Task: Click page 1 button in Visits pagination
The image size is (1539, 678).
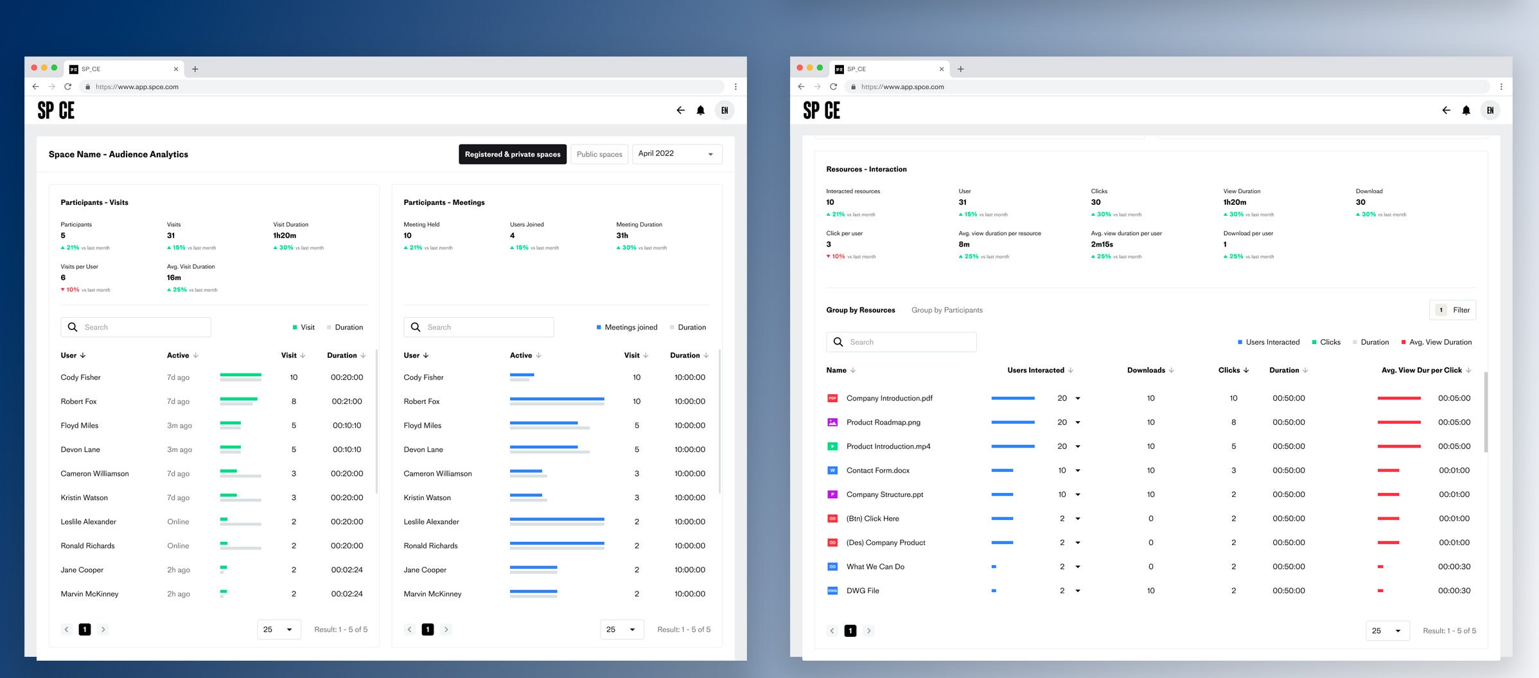Action: point(85,630)
